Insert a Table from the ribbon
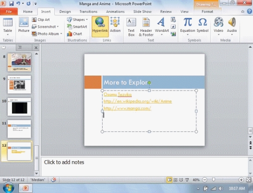Screen dimensions: 253x193 pyautogui.click(x=7, y=26)
